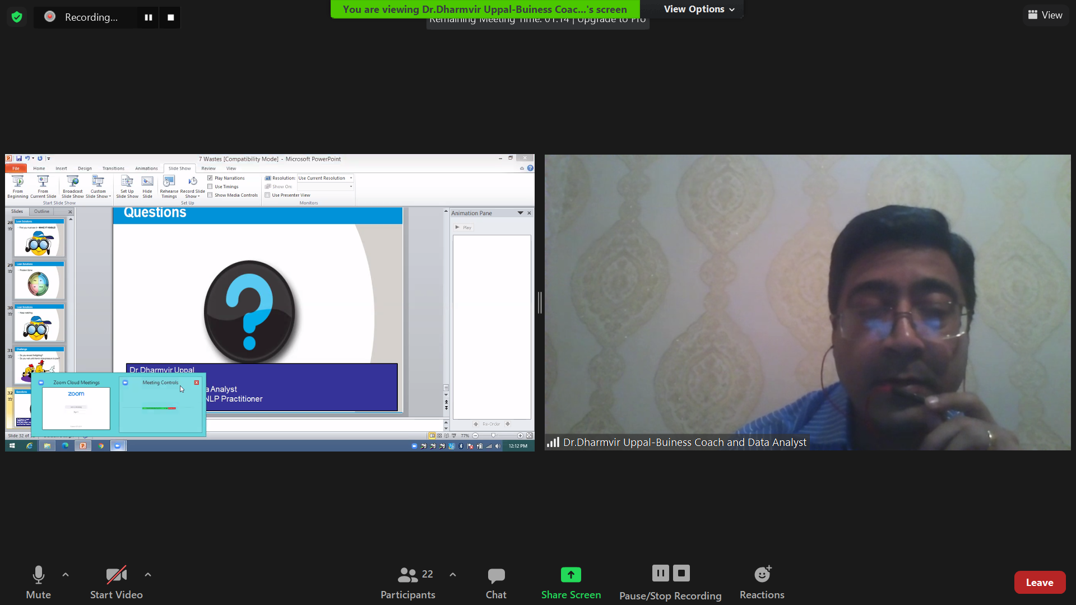Pause the recording in the bottom toolbar
Viewport: 1076px width, 605px height.
(661, 573)
